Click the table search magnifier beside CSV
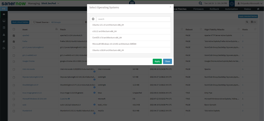The image size is (264, 121). pyautogui.click(x=247, y=22)
